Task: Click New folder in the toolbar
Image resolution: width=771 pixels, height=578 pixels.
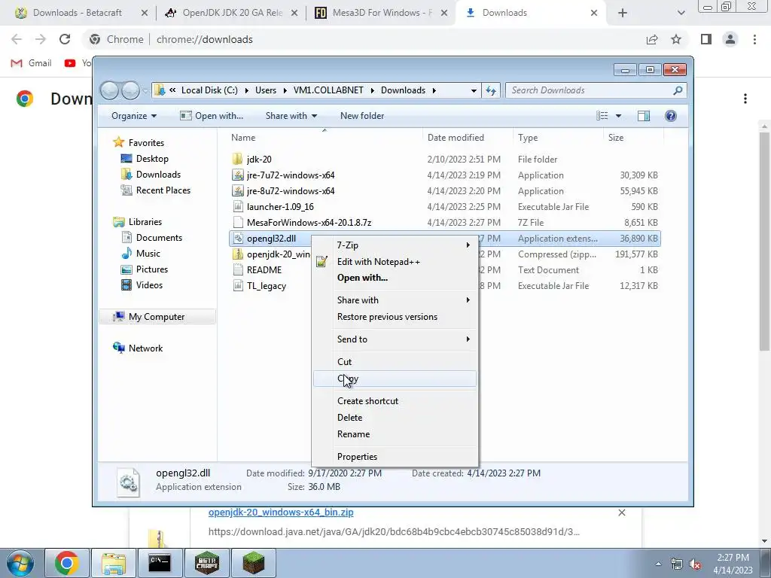Action: point(362,116)
